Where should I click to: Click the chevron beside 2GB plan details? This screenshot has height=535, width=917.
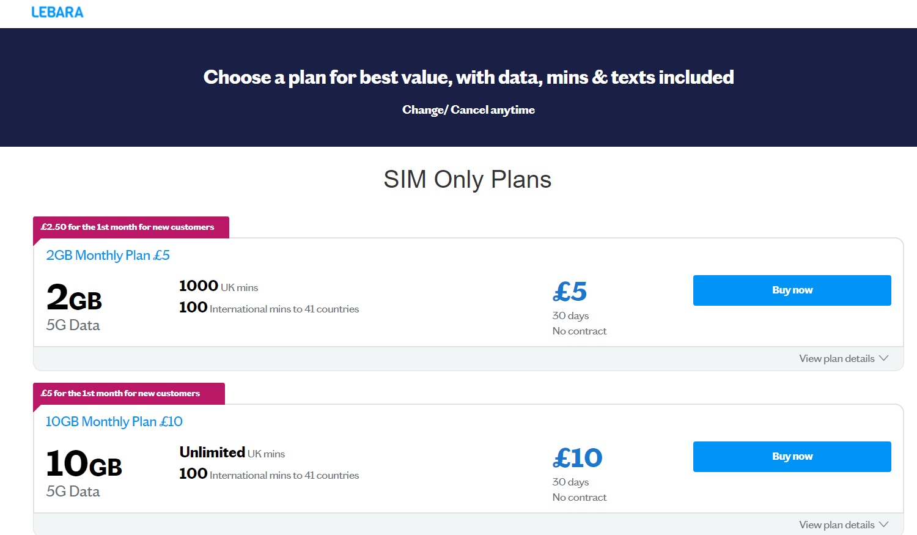pos(883,358)
